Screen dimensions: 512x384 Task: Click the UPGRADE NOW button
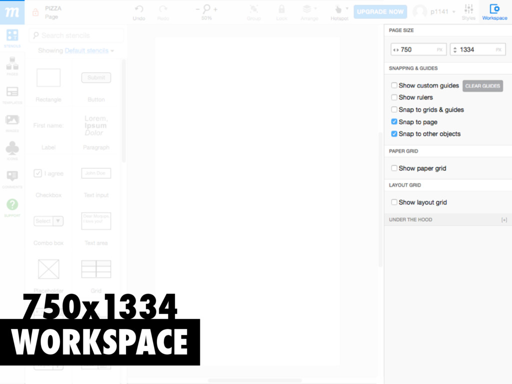[380, 12]
